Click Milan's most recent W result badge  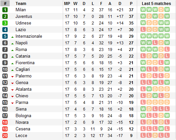(167, 10)
